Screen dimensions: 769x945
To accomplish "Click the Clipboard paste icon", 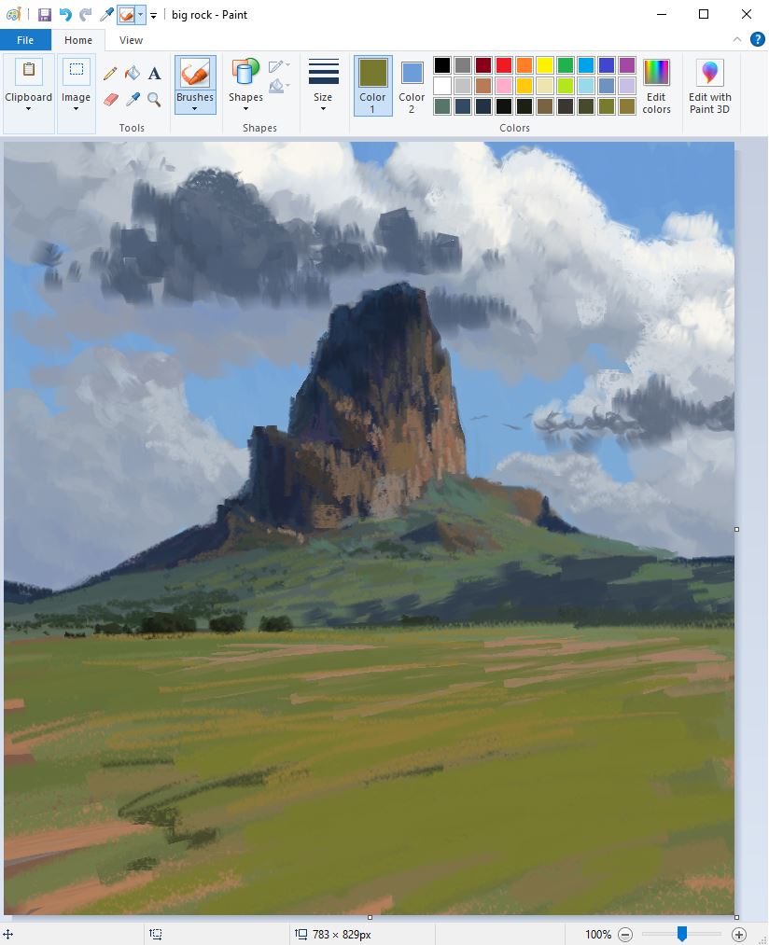I will (x=28, y=71).
